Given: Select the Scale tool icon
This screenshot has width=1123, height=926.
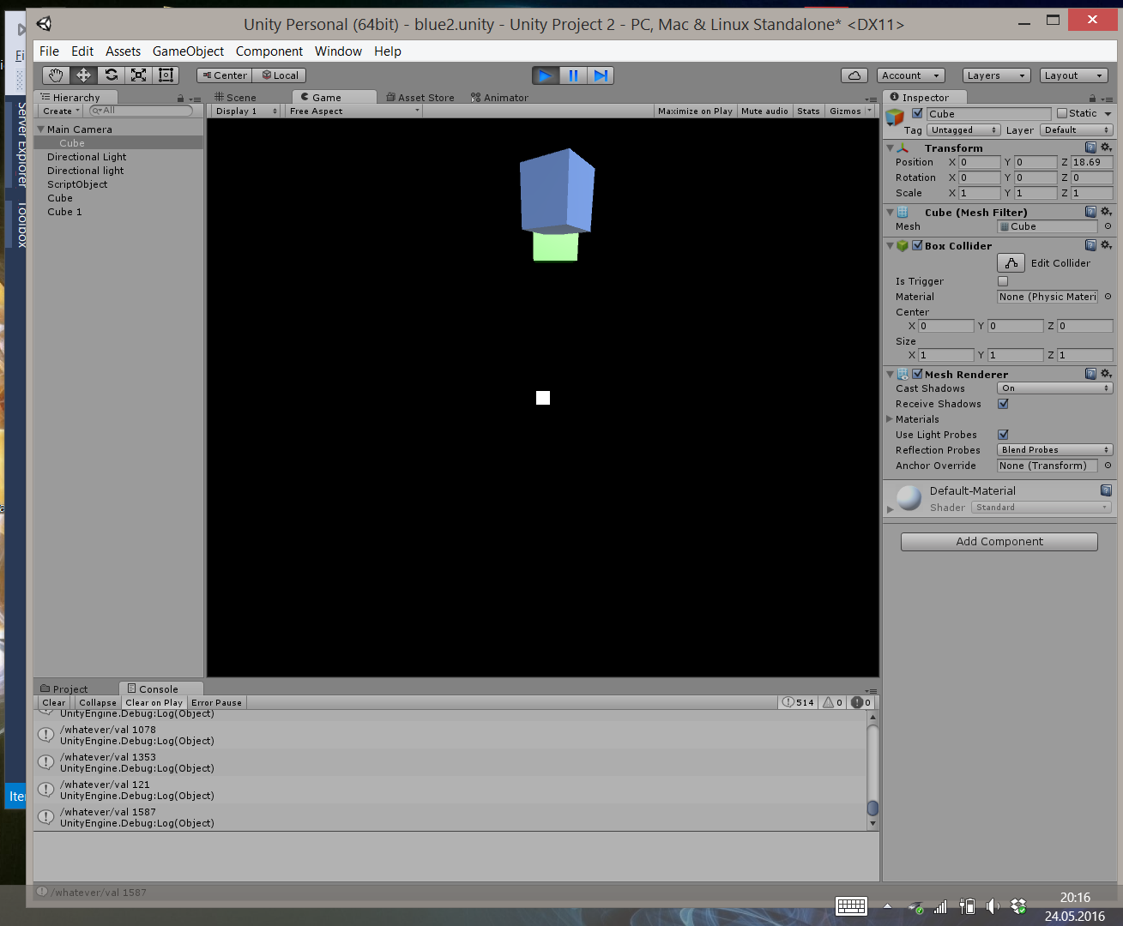Looking at the screenshot, I should coord(138,75).
